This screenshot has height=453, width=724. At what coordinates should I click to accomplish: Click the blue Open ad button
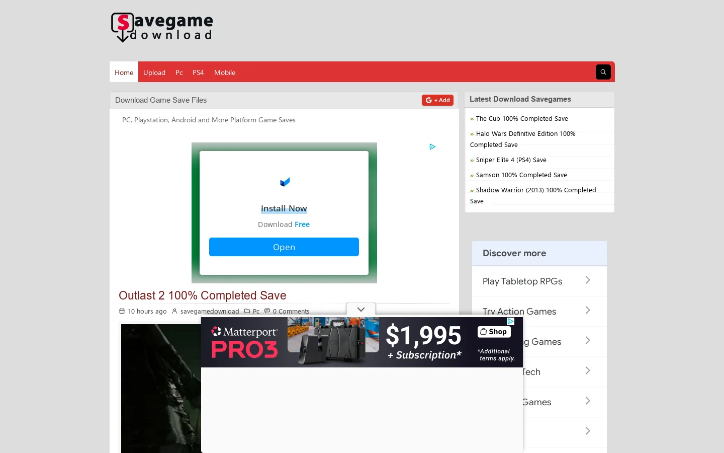pos(284,247)
